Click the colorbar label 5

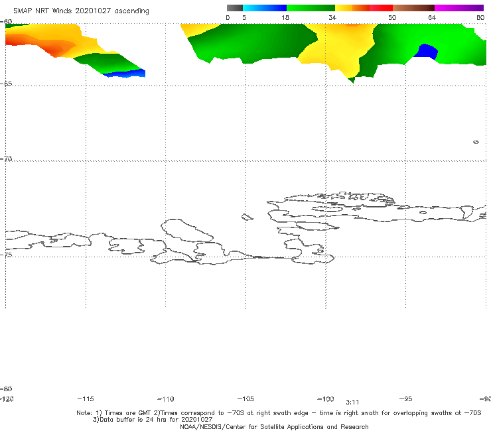point(244,17)
